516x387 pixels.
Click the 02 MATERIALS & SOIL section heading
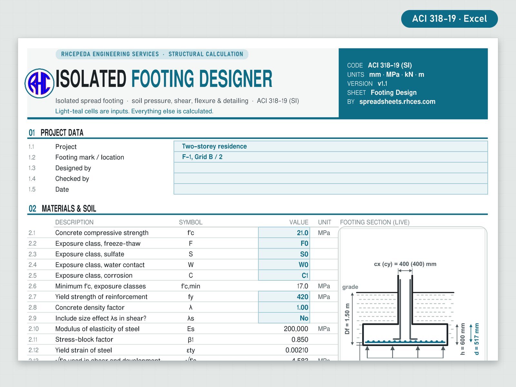[x=63, y=208]
